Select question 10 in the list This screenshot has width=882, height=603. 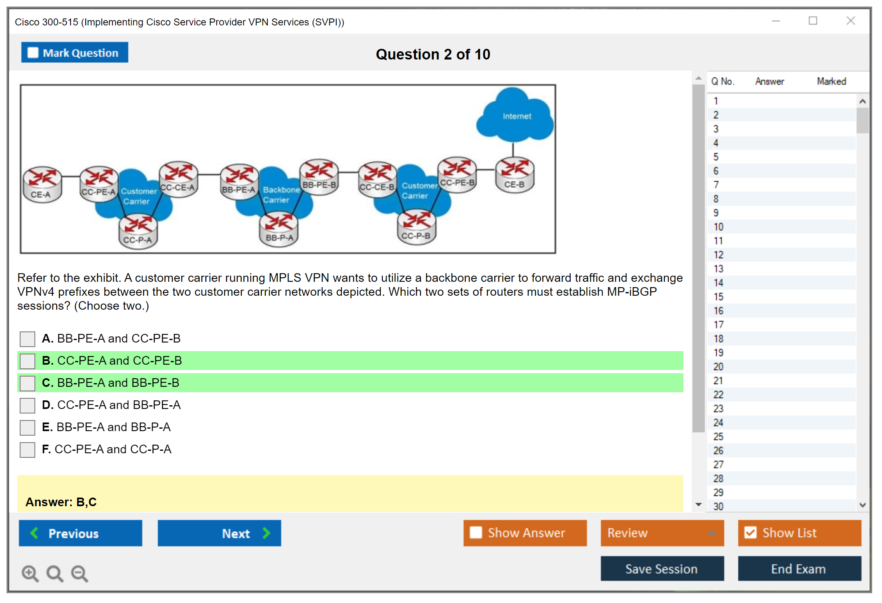(718, 227)
